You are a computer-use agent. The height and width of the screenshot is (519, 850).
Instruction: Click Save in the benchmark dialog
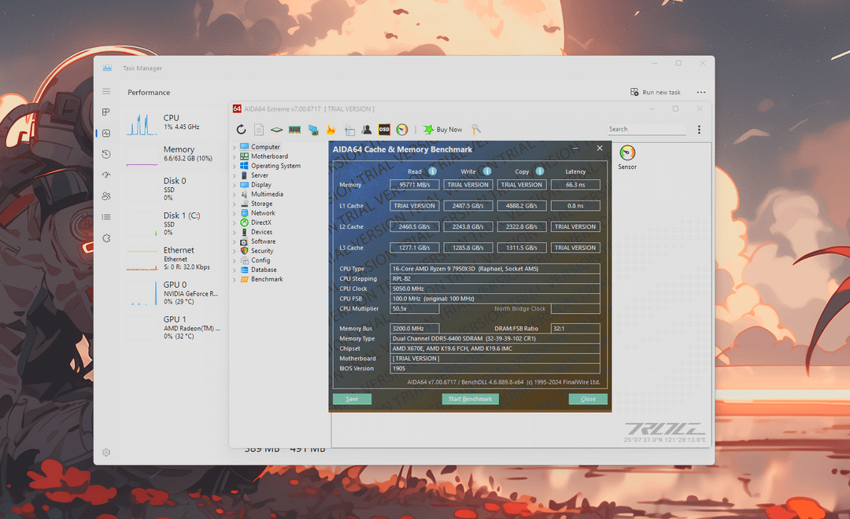[352, 399]
